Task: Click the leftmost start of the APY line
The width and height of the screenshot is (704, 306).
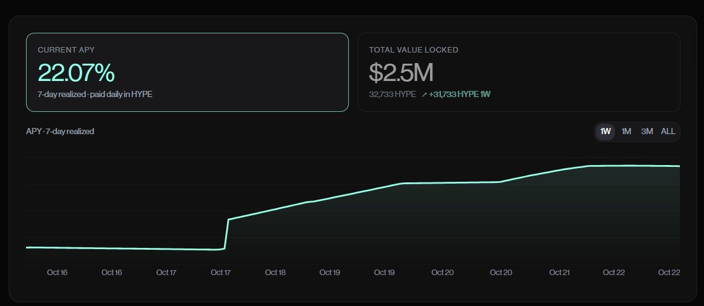Action: point(27,247)
